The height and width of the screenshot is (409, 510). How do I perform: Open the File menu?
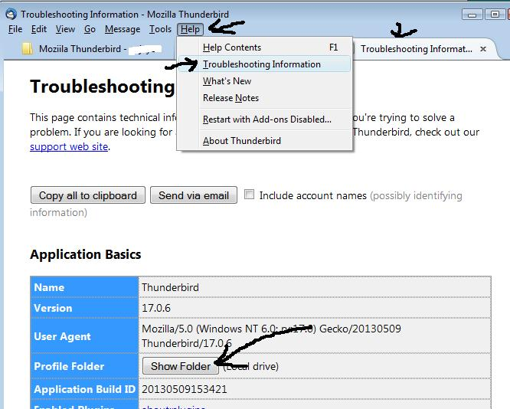click(x=15, y=29)
